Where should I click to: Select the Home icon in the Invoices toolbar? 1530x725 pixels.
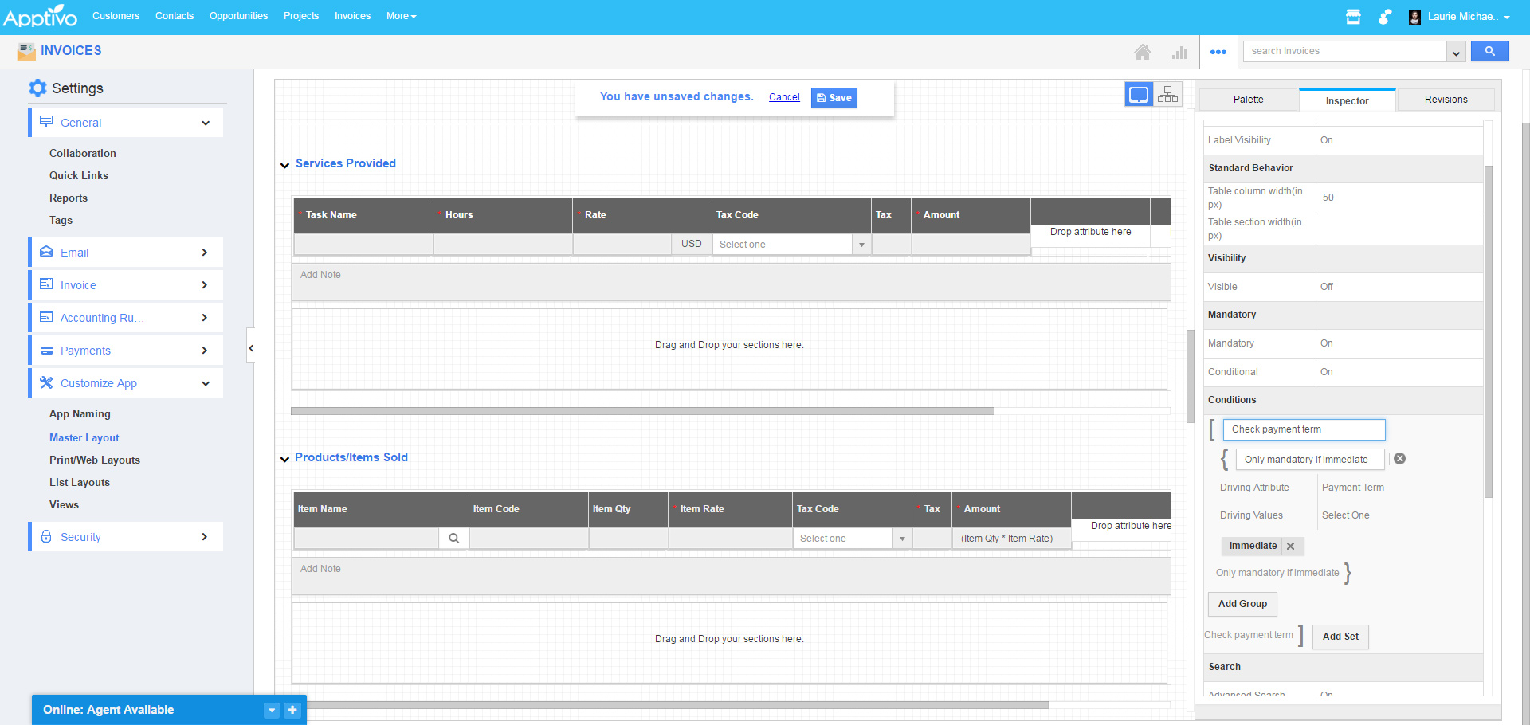pos(1143,51)
